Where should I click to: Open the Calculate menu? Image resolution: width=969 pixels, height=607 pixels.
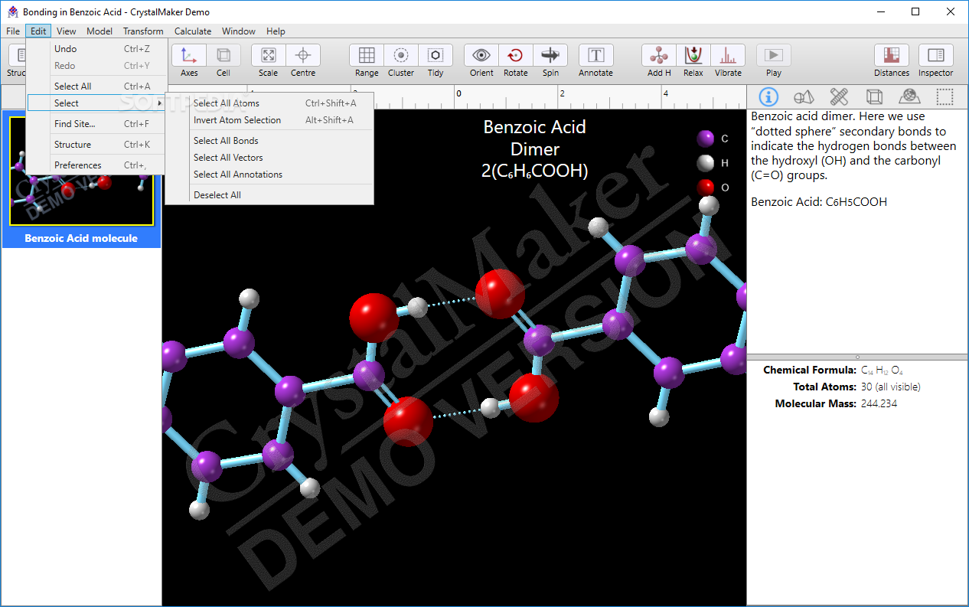[193, 31]
